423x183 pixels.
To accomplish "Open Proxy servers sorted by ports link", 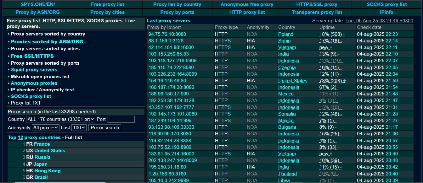I will [x=45, y=63].
